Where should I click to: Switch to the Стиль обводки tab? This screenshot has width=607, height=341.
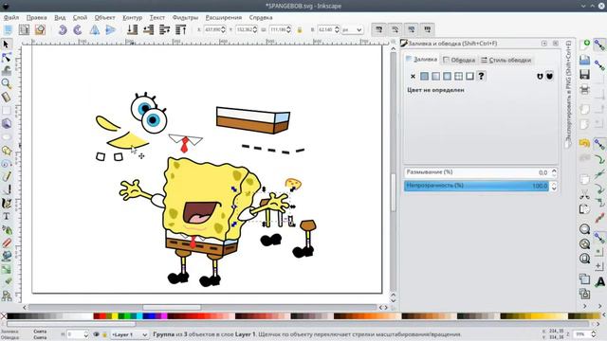point(506,60)
